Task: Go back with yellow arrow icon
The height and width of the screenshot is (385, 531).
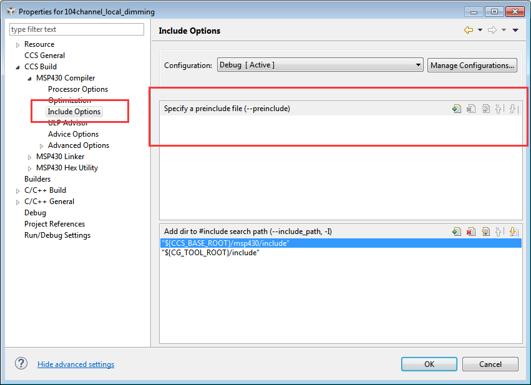Action: pyautogui.click(x=468, y=30)
